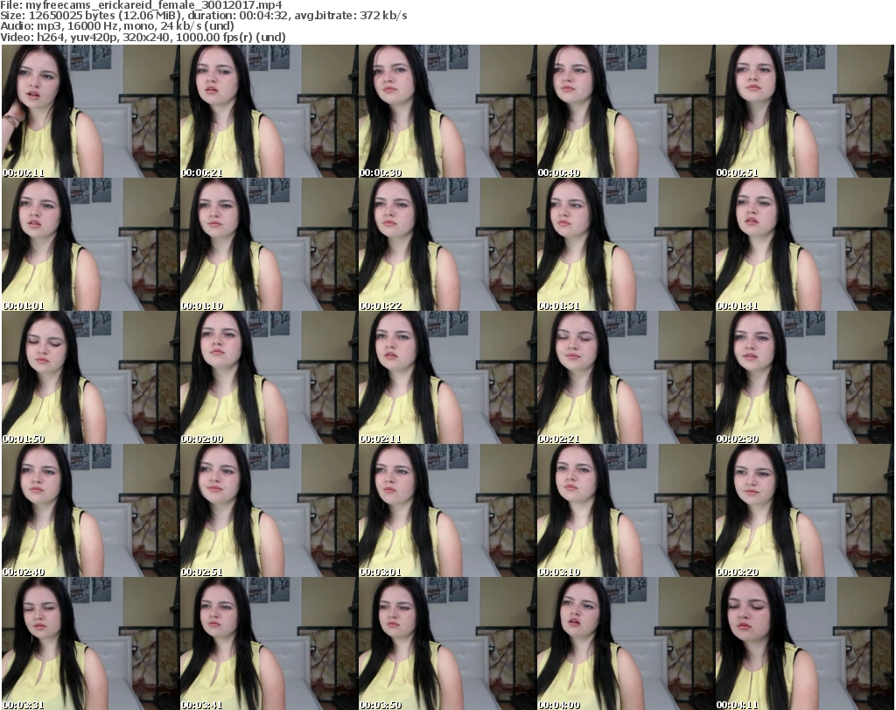Click the thumbnail marked 00:01:50
Image resolution: width=896 pixels, height=710 pixels.
click(x=90, y=378)
